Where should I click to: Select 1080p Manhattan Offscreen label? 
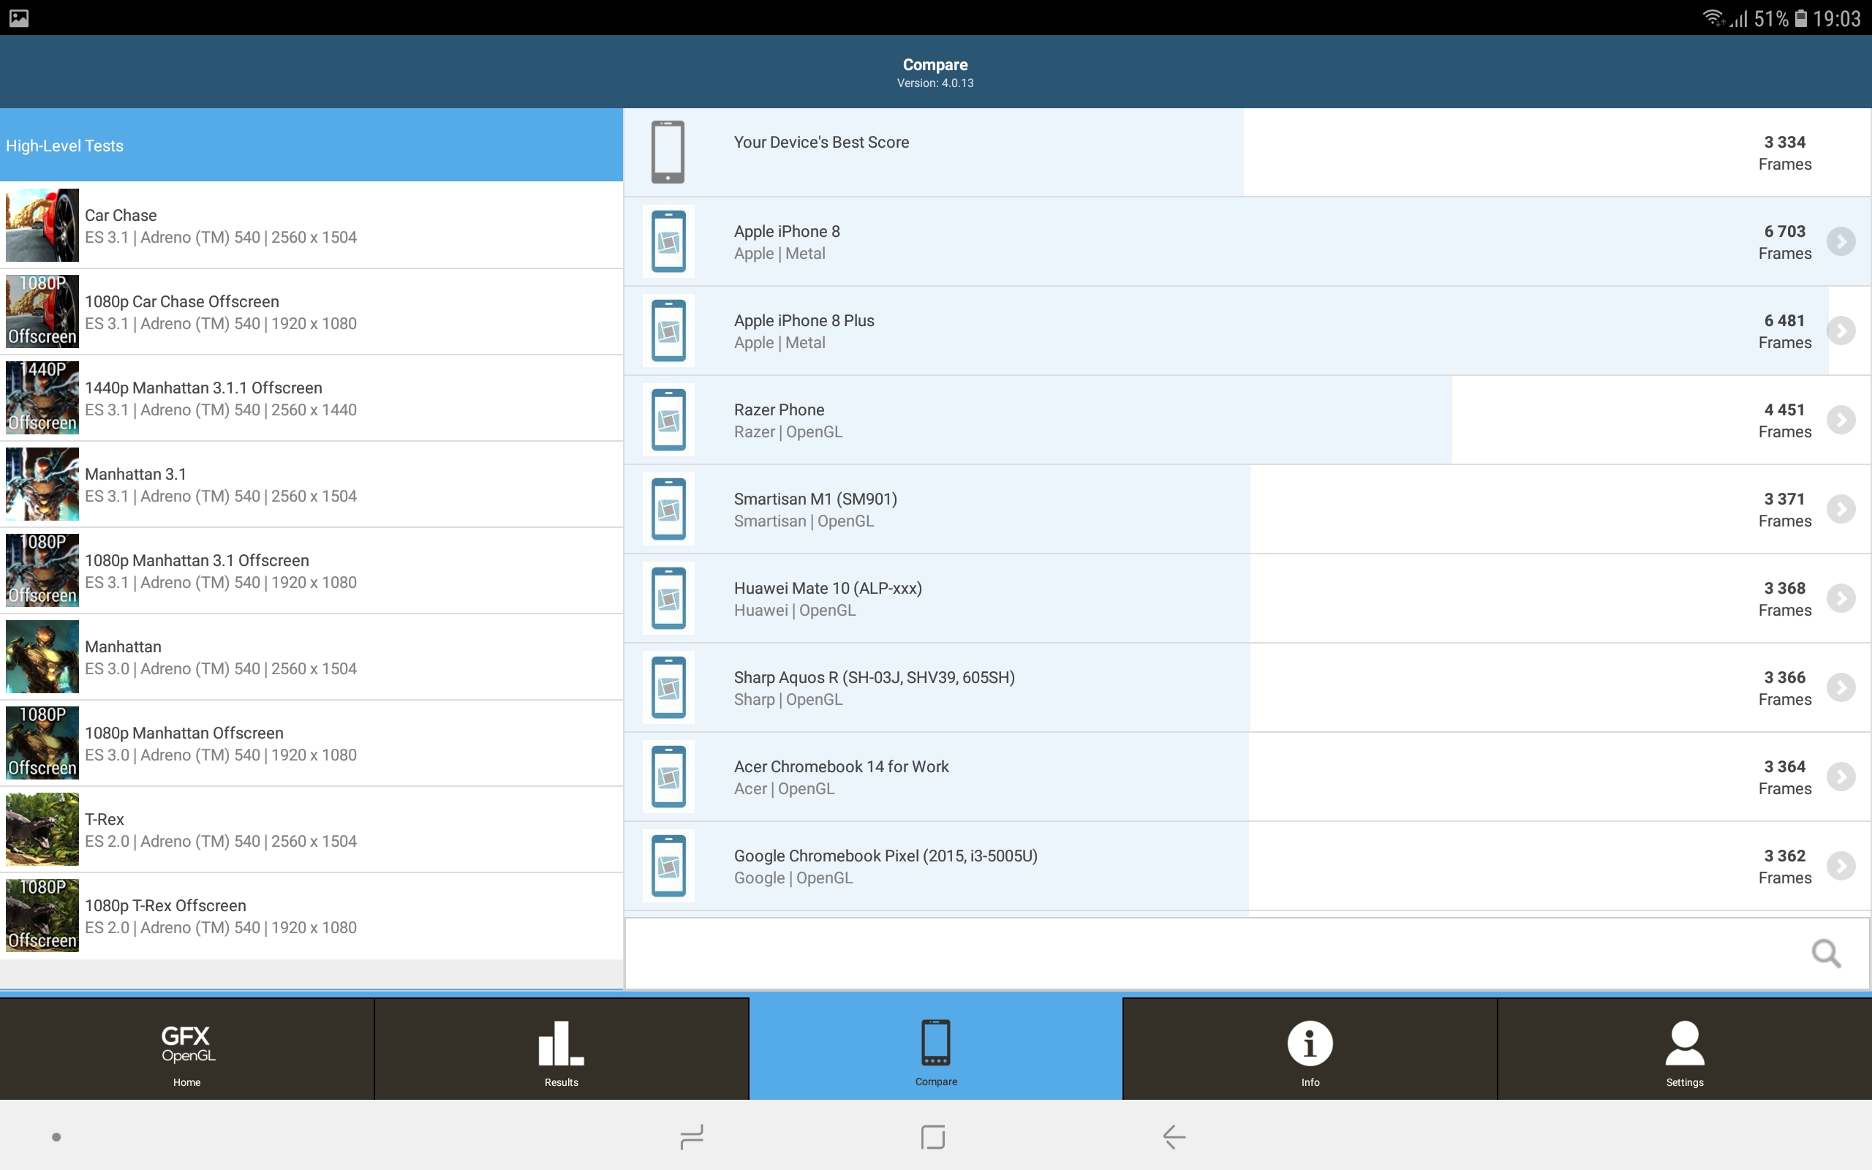pyautogui.click(x=184, y=733)
